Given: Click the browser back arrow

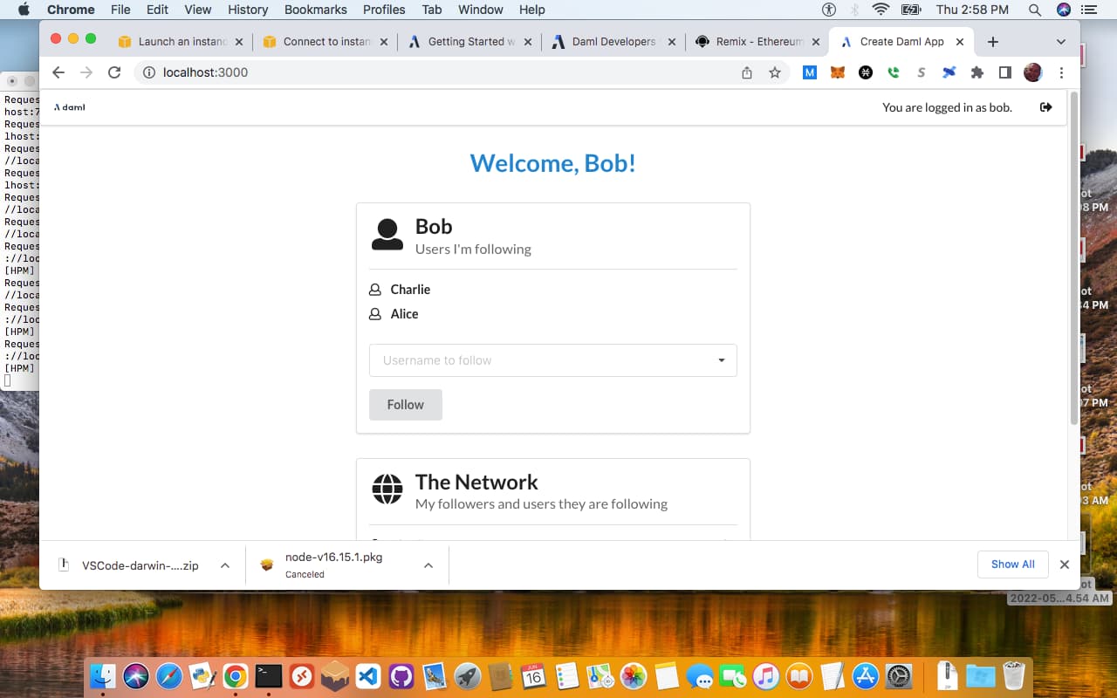Looking at the screenshot, I should coord(58,72).
